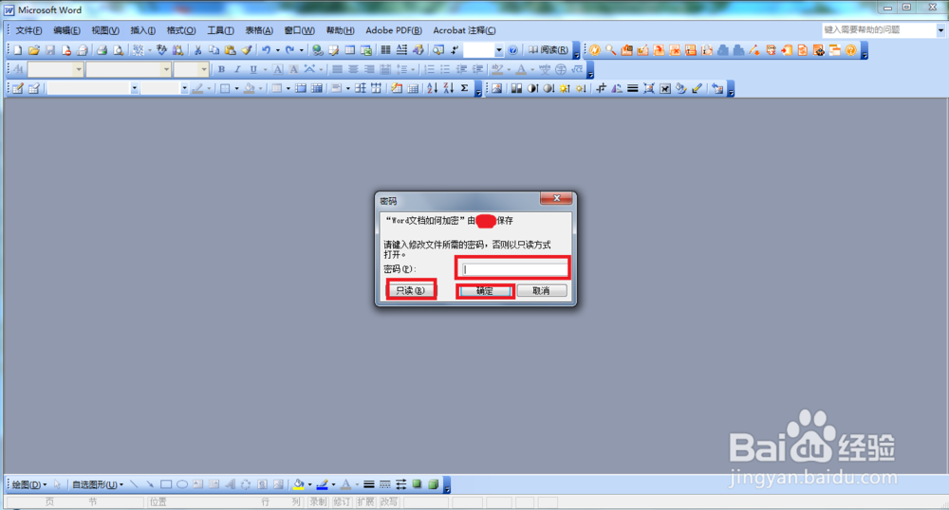Click the Fill Color paint bucket swatch
The height and width of the screenshot is (510, 949).
[x=298, y=484]
